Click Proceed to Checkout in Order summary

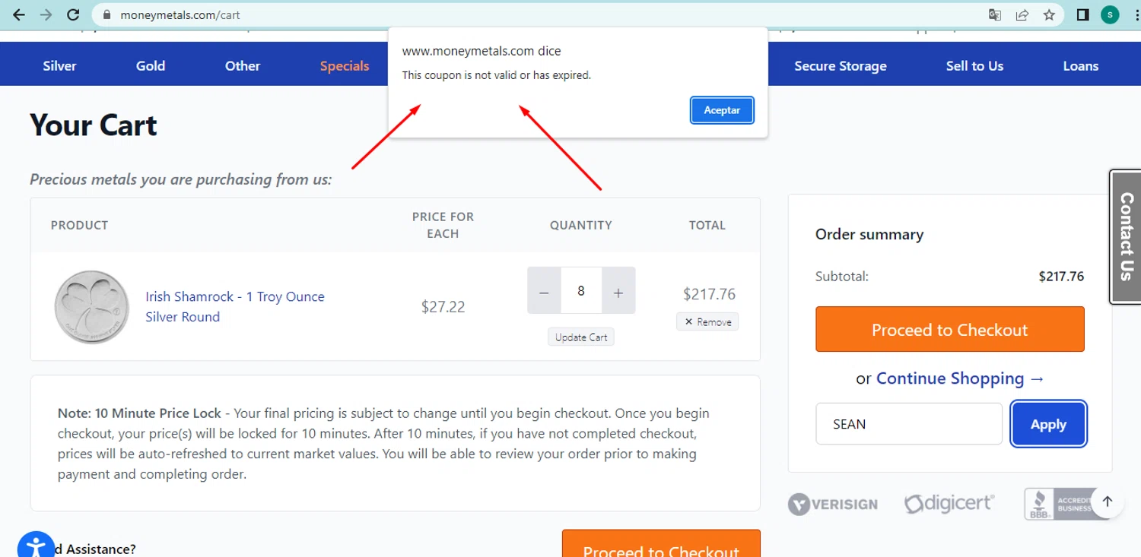click(950, 330)
